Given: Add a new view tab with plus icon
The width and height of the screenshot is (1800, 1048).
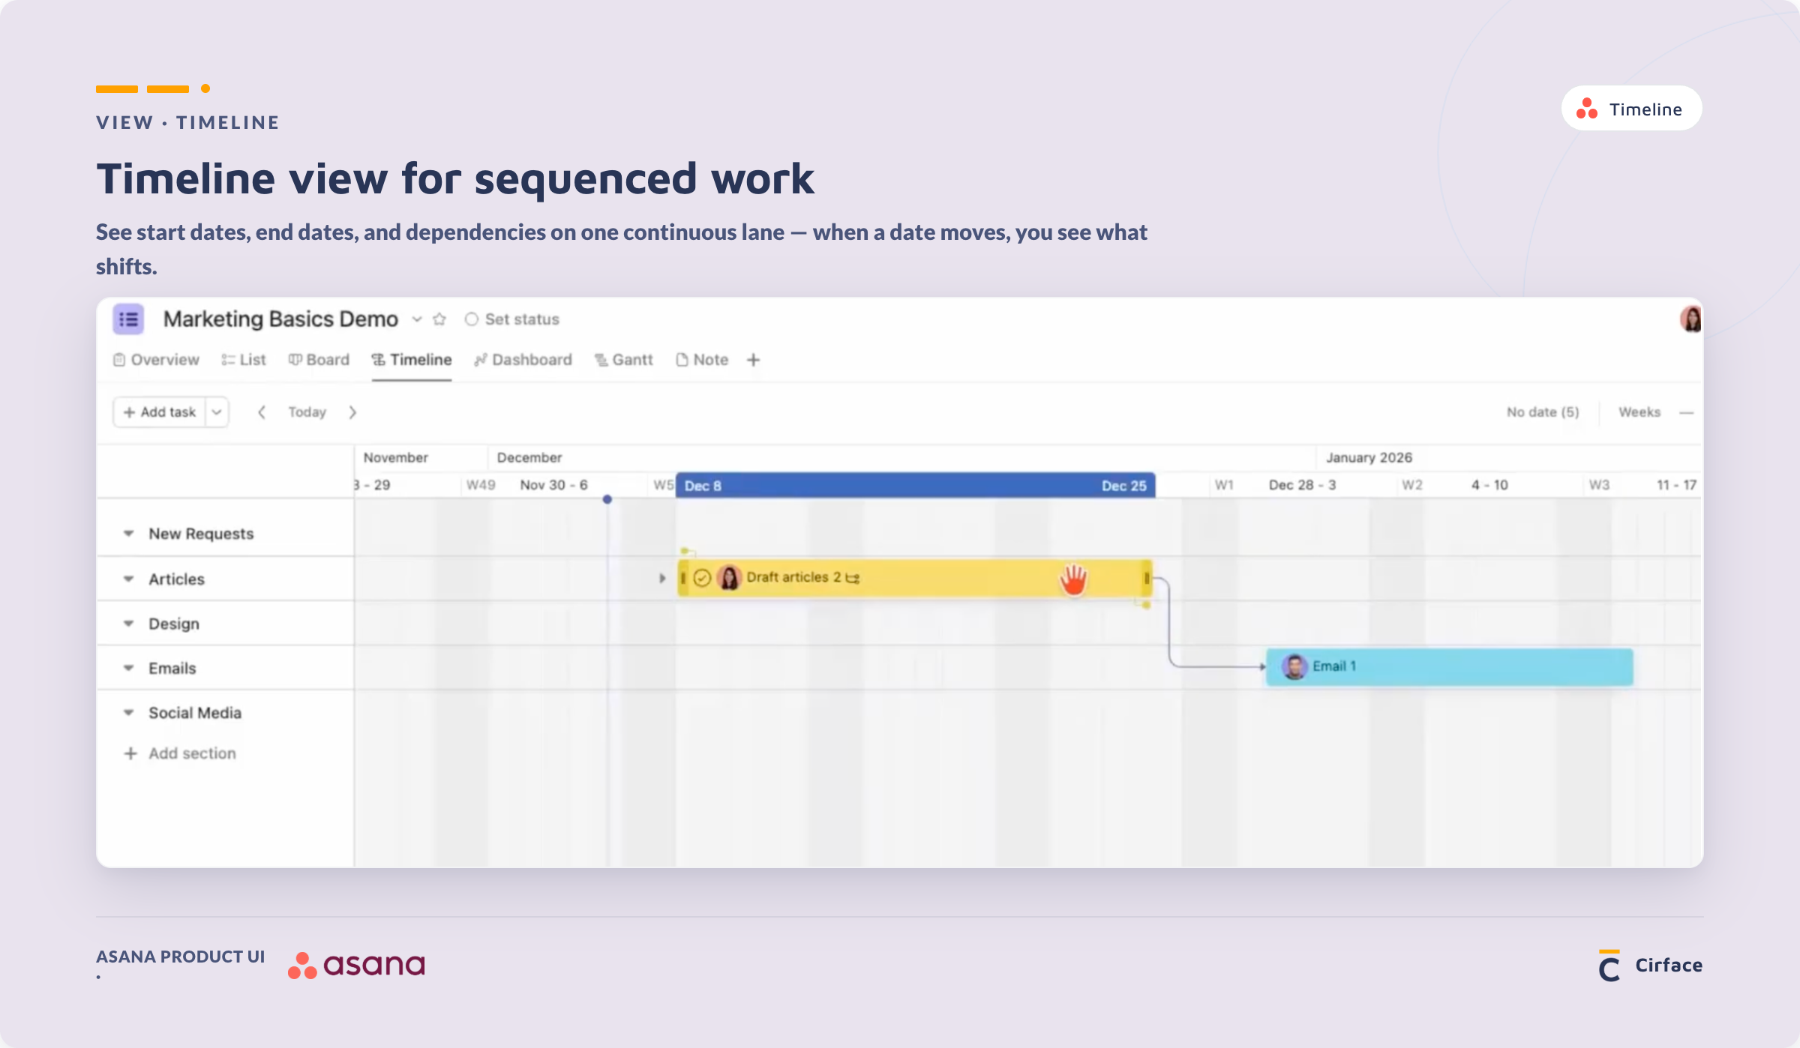Looking at the screenshot, I should click(x=754, y=360).
